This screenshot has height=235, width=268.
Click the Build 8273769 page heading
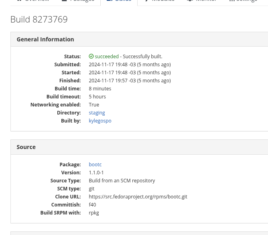coord(39,19)
